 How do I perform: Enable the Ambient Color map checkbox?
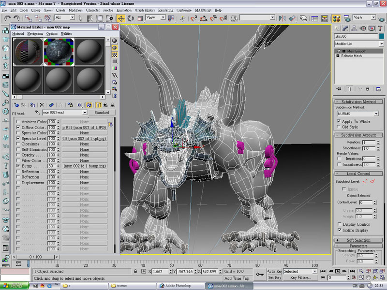tap(18, 122)
